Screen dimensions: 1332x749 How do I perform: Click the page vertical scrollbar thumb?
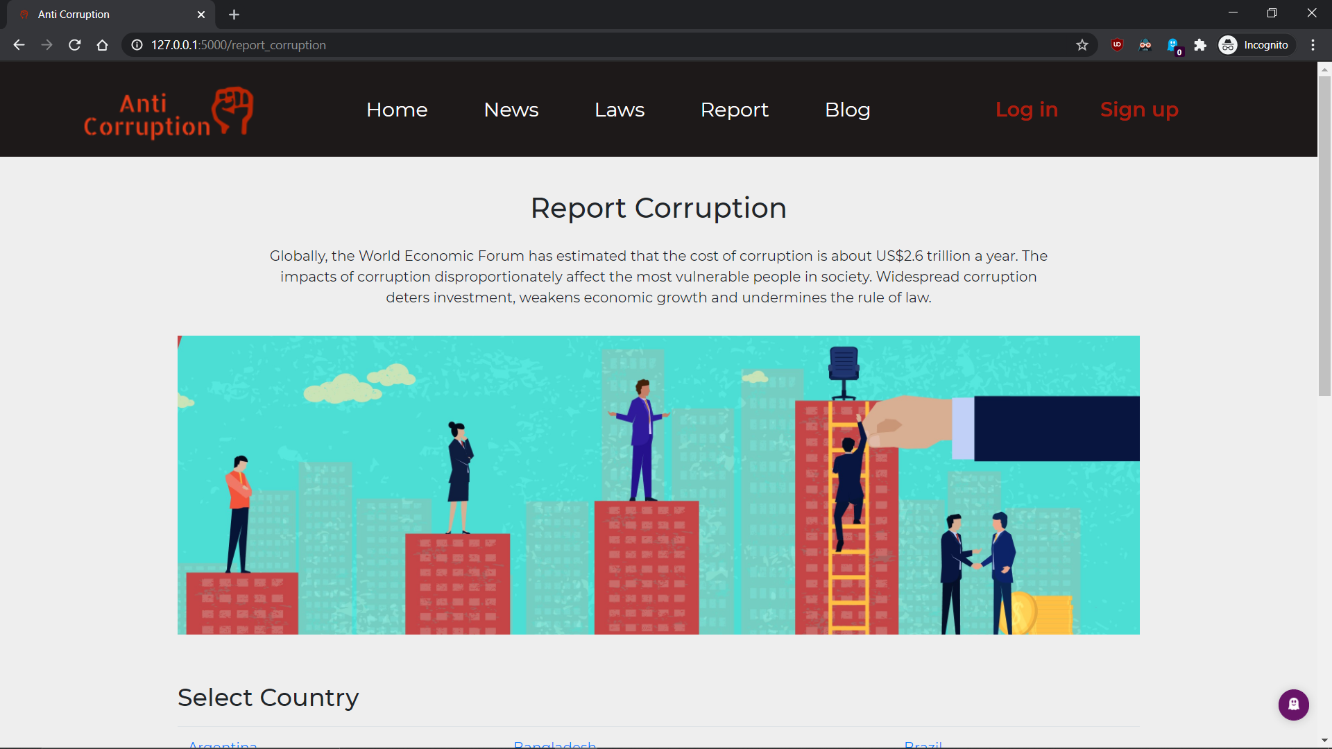tap(1324, 236)
